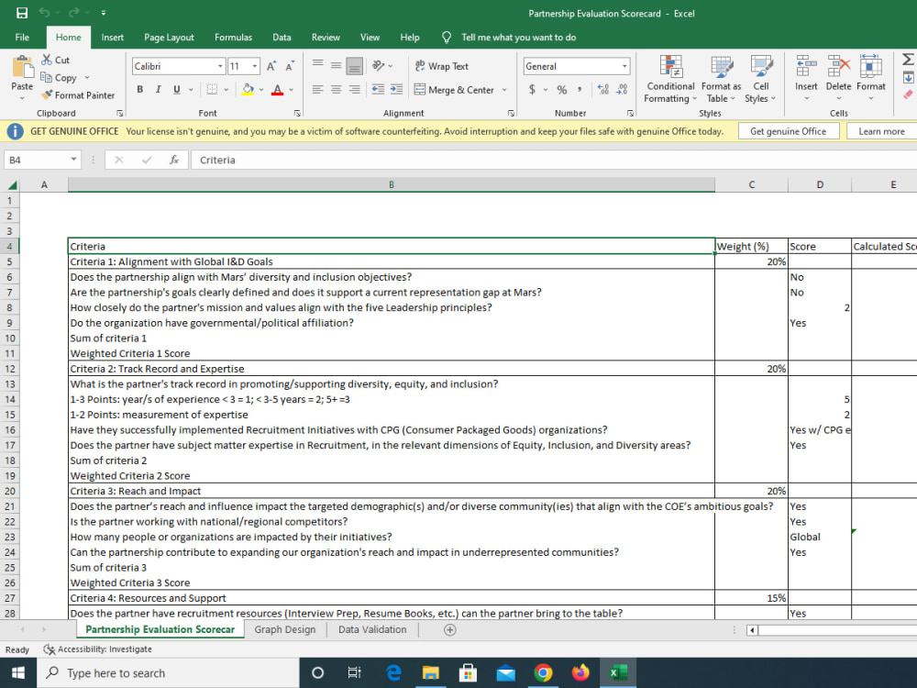
Task: Switch to the Page Layout tab
Action: (169, 37)
